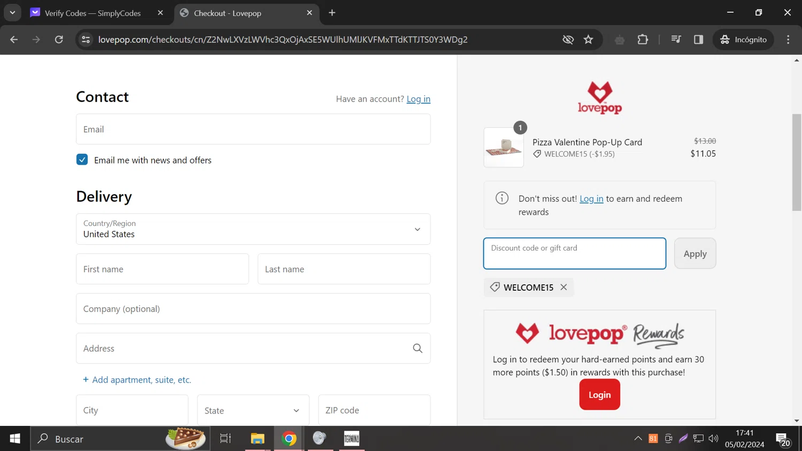Click the browser back arrow
The image size is (802, 451).
pyautogui.click(x=14, y=40)
